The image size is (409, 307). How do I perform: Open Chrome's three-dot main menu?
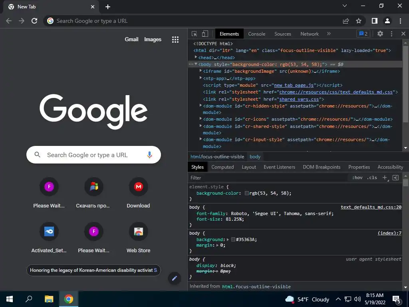(400, 21)
